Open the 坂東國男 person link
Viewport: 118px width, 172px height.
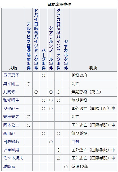[x=11, y=150]
